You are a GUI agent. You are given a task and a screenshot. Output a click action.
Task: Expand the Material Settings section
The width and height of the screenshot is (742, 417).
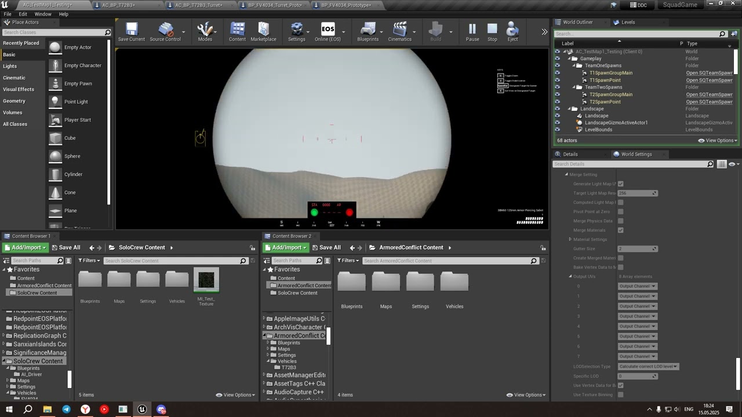tap(570, 239)
